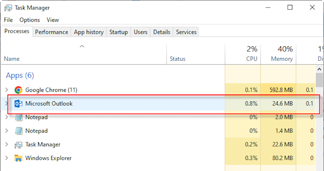Switch to the Details tab
The height and width of the screenshot is (171, 324).
pos(162,32)
